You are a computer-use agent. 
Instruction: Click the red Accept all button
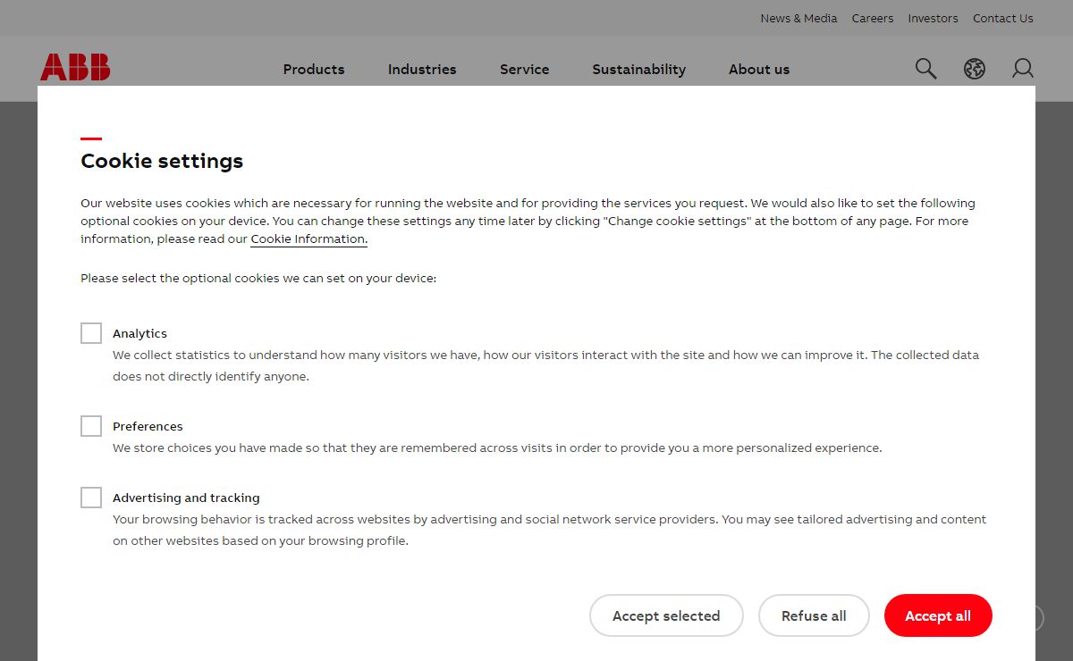(938, 615)
